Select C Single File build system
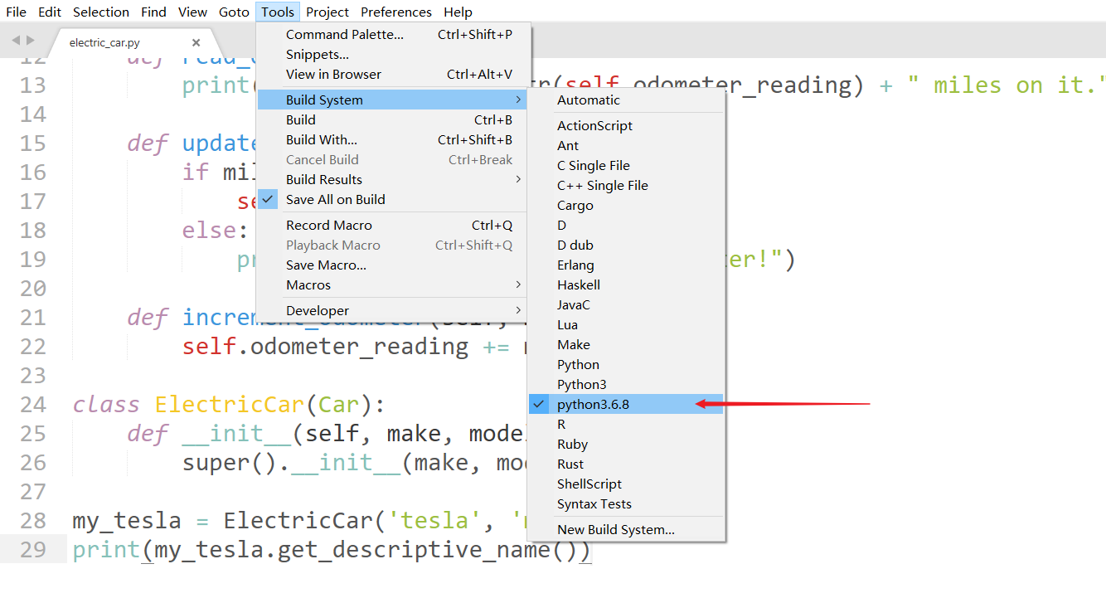 [626, 165]
